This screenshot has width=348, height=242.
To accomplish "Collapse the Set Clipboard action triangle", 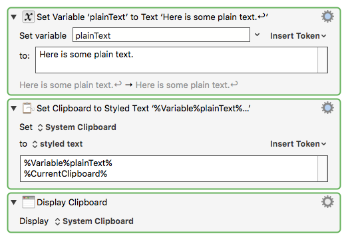I will (x=14, y=109).
